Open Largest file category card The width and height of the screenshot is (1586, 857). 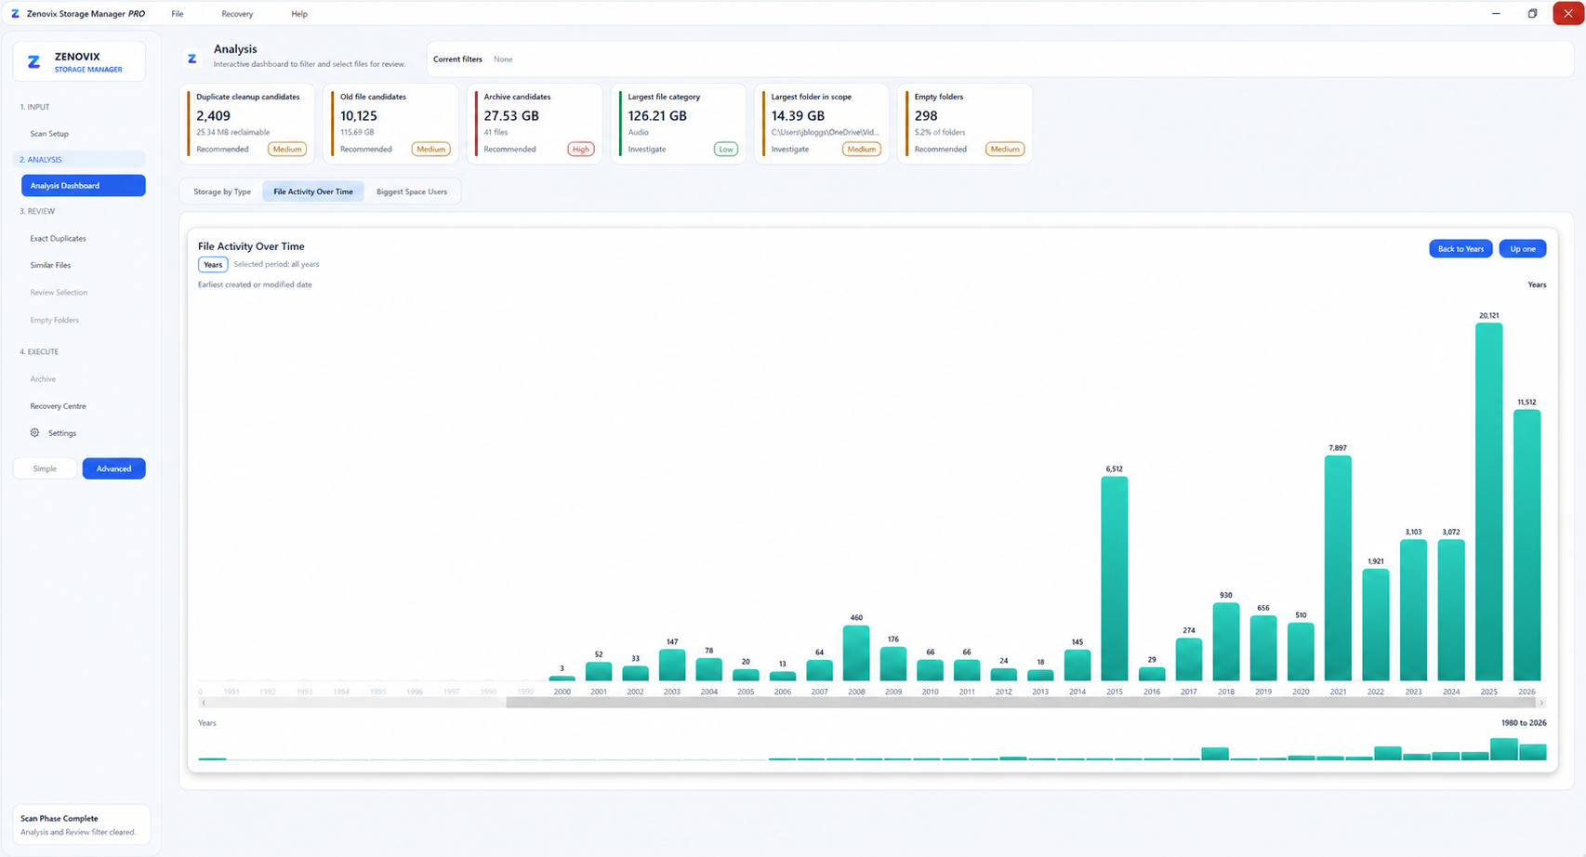[678, 124]
